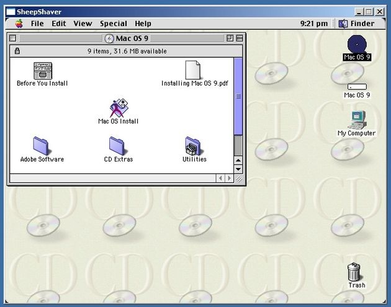The width and height of the screenshot is (391, 307).
Task: Open the Before You Install document icon
Action: (x=43, y=71)
